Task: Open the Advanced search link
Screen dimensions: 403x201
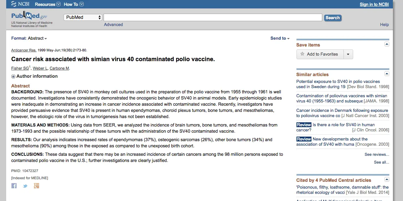Action: point(113,25)
